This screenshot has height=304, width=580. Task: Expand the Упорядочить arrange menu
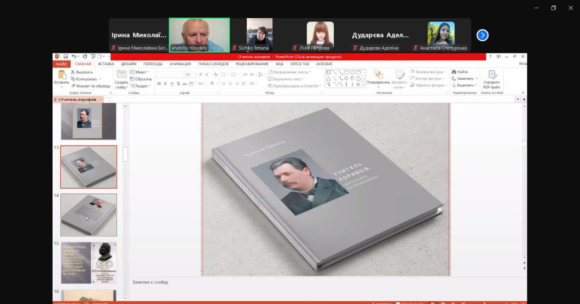click(378, 78)
